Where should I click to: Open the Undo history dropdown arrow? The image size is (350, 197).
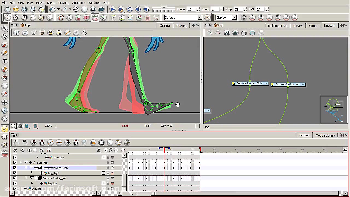click(58, 10)
